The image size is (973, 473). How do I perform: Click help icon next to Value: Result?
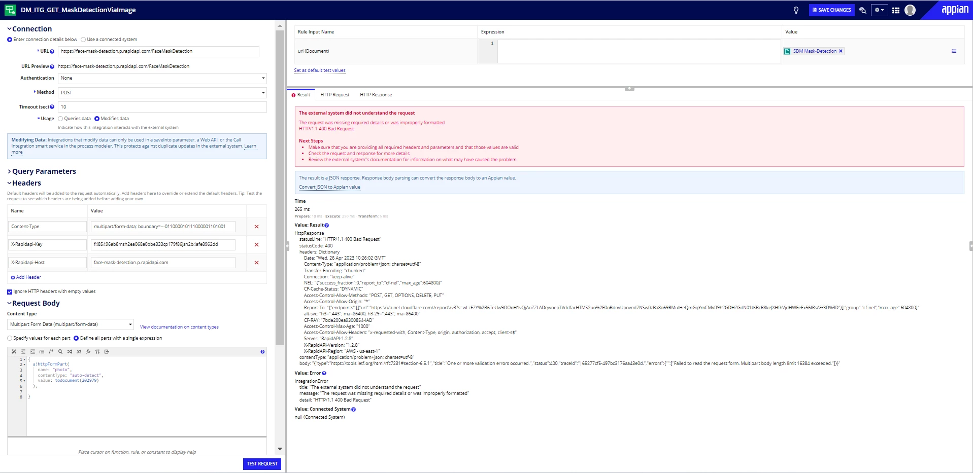pyautogui.click(x=326, y=225)
